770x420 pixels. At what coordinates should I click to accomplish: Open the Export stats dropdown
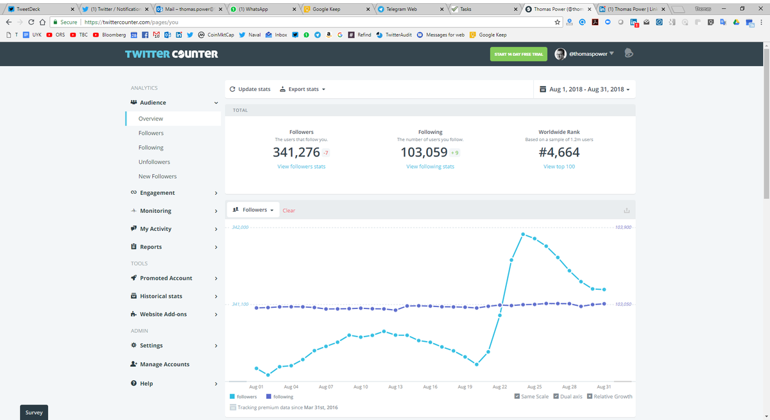point(303,89)
